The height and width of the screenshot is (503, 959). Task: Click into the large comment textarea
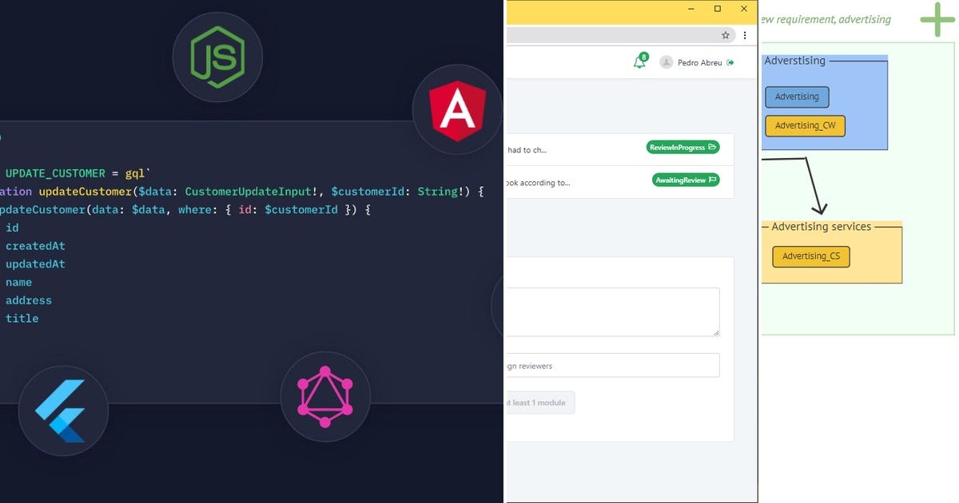point(613,312)
